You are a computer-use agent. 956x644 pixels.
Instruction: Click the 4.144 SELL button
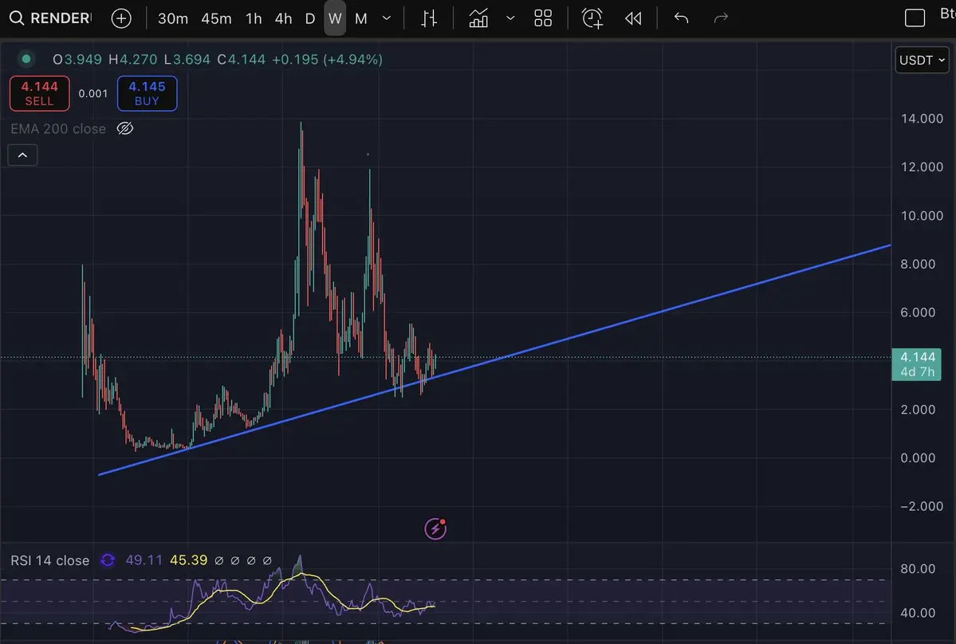(40, 93)
